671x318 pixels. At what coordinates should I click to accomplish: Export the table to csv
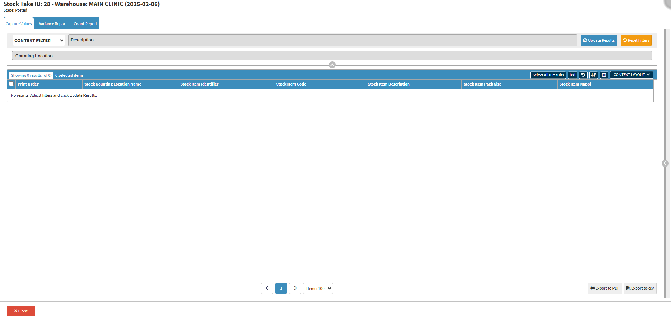pos(640,289)
